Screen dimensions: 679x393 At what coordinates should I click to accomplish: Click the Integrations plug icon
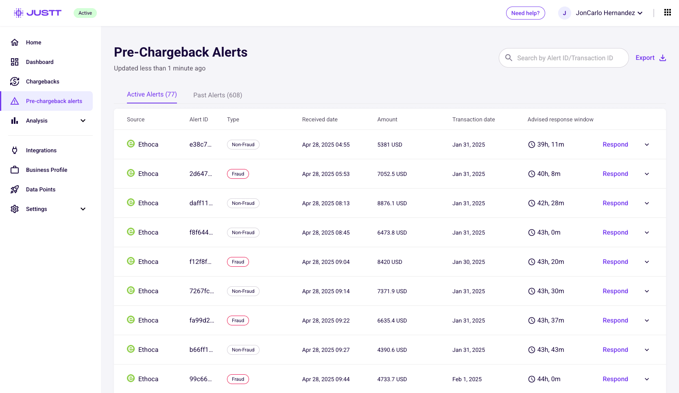point(15,150)
